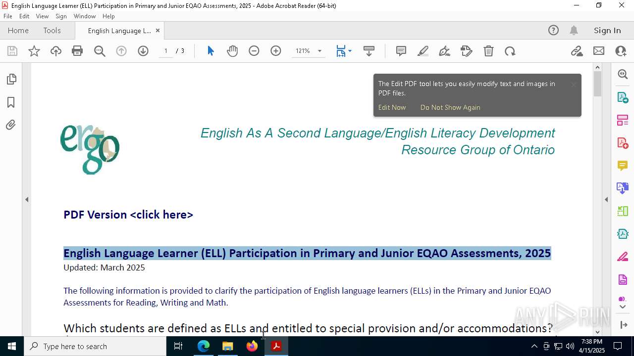Viewport: 634px width, 356px height.
Task: Open the sign document fountain pen tool
Action: click(445, 51)
